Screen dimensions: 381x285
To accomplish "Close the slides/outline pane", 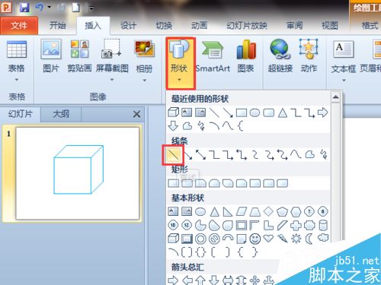I will (136, 114).
